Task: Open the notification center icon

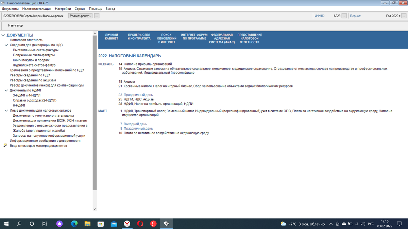Action: point(399,224)
